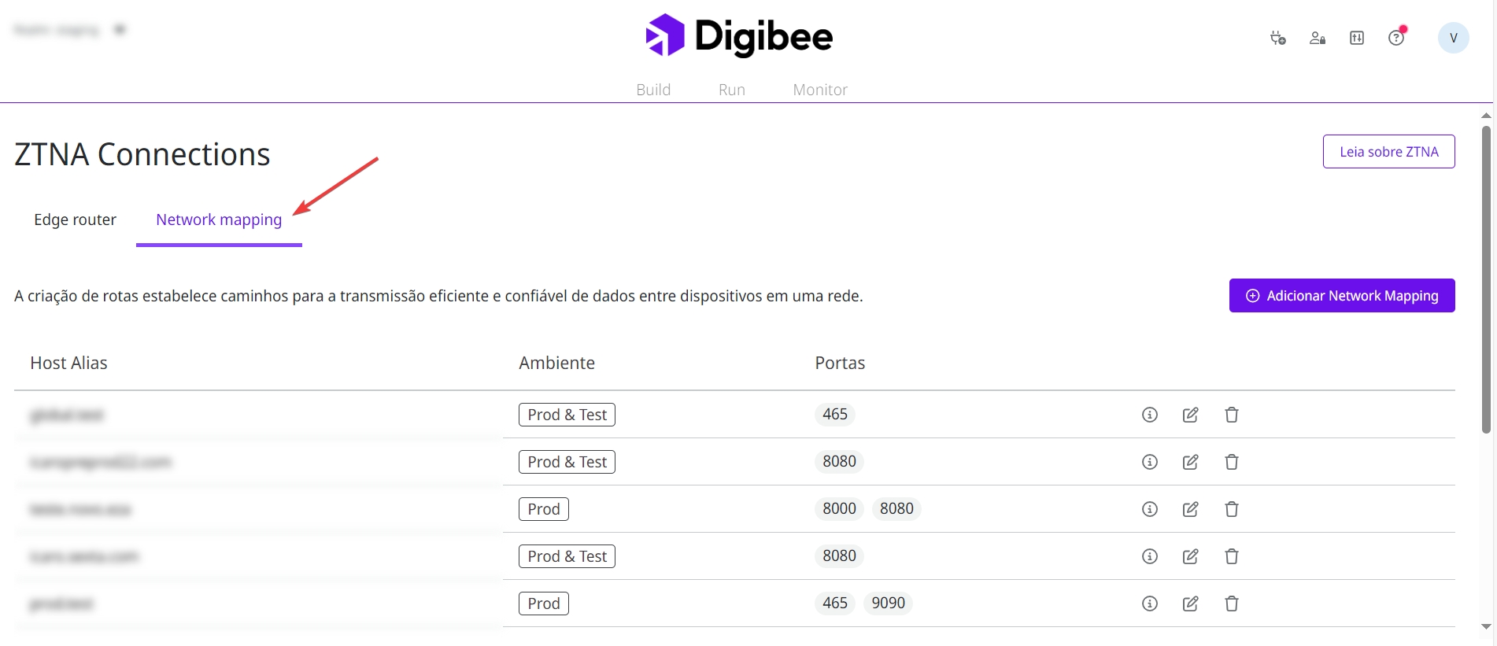Open the help question mark icon

(1396, 38)
